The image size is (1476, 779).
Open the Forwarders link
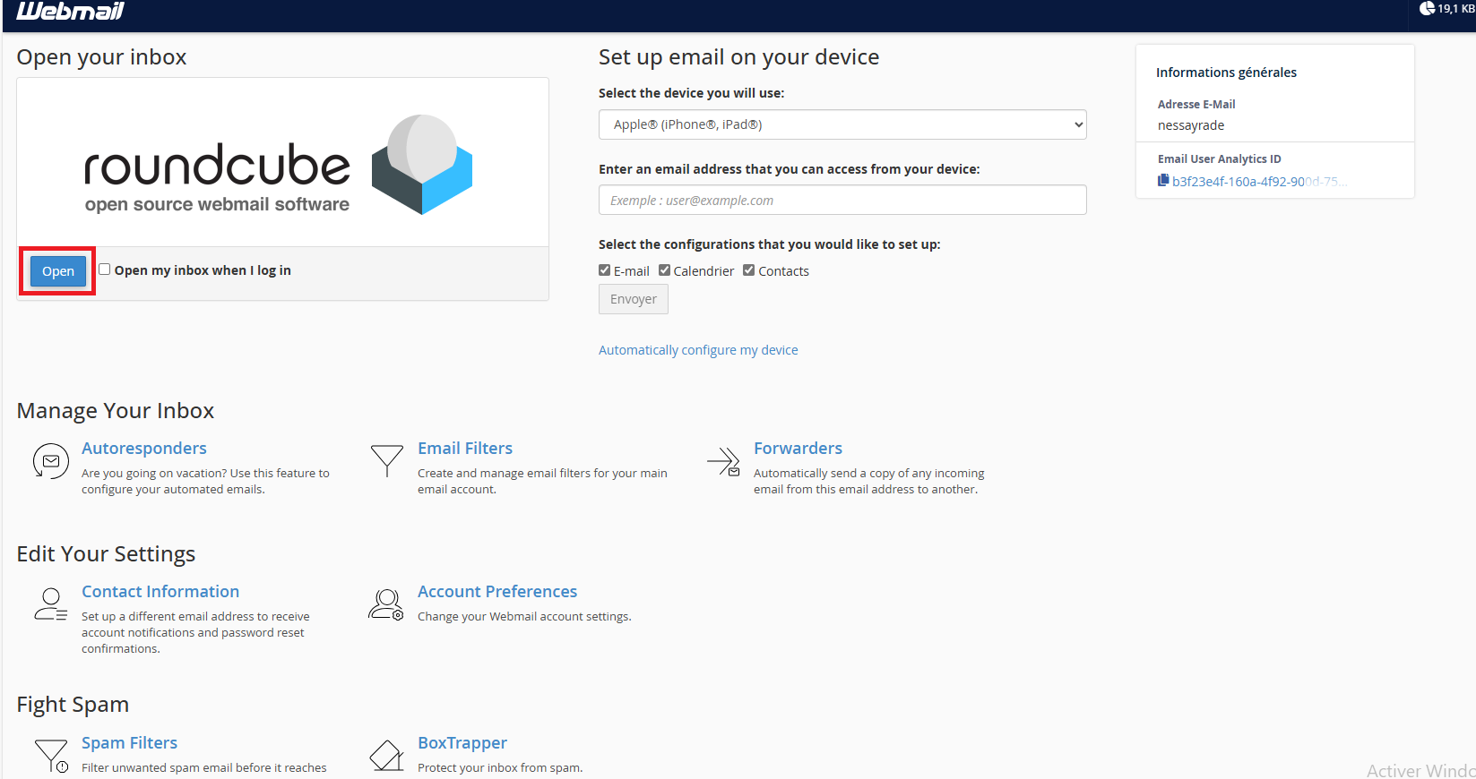click(x=798, y=449)
